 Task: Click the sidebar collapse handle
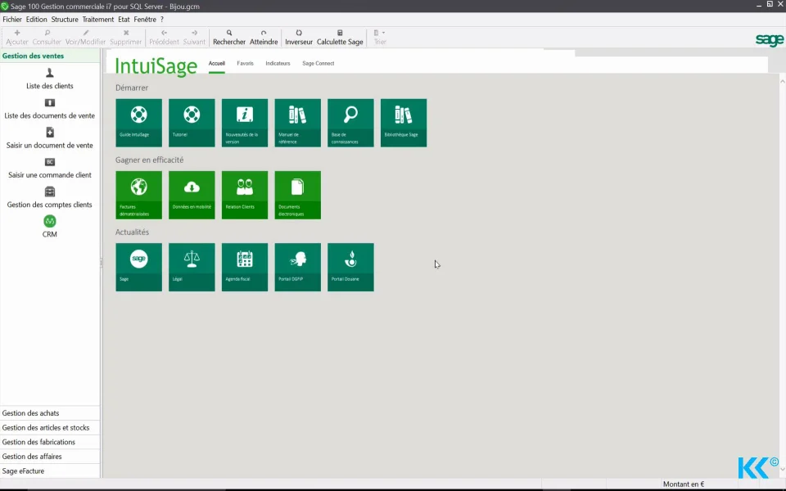click(x=102, y=263)
